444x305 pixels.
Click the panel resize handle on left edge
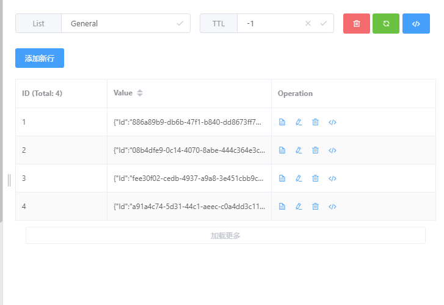[9, 180]
